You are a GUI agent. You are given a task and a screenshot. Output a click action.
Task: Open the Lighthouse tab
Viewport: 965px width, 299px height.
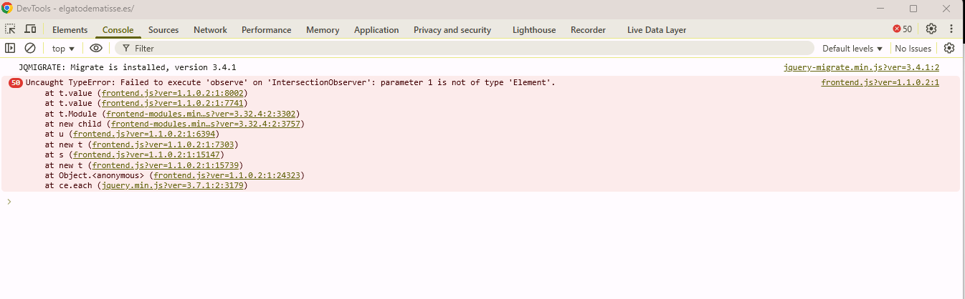(533, 30)
